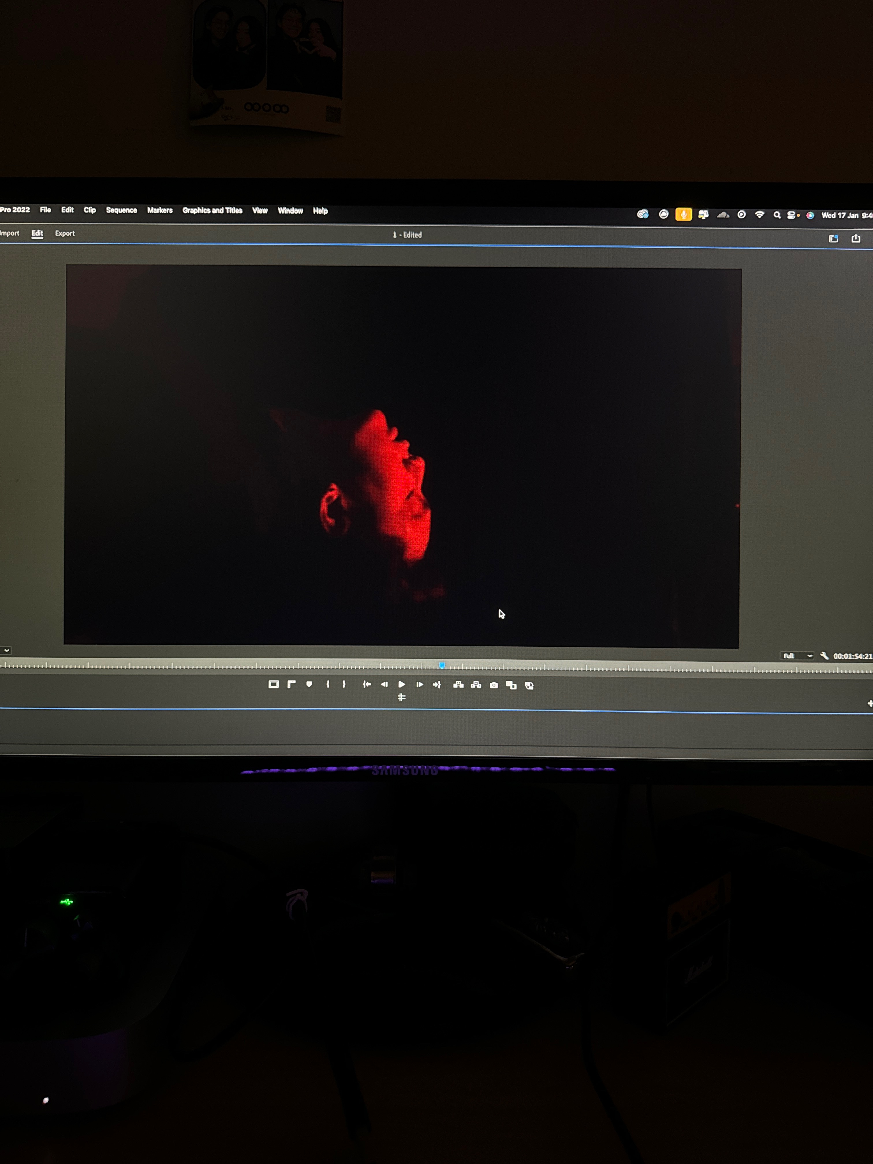Step back one frame
873x1164 pixels.
click(384, 684)
